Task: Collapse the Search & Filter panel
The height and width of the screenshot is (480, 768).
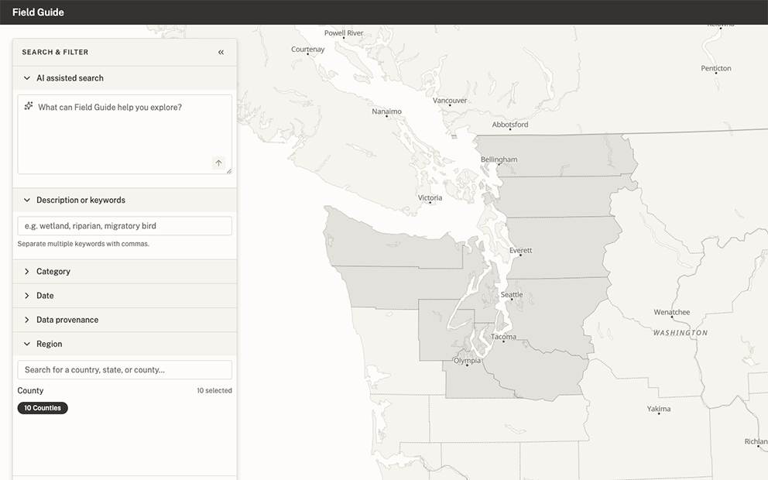Action: point(221,52)
